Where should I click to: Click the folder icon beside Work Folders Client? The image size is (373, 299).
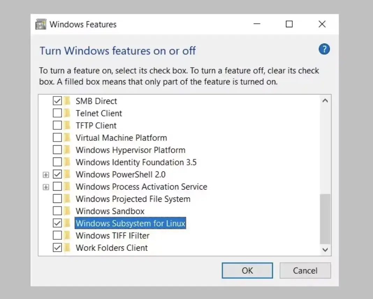(x=67, y=248)
